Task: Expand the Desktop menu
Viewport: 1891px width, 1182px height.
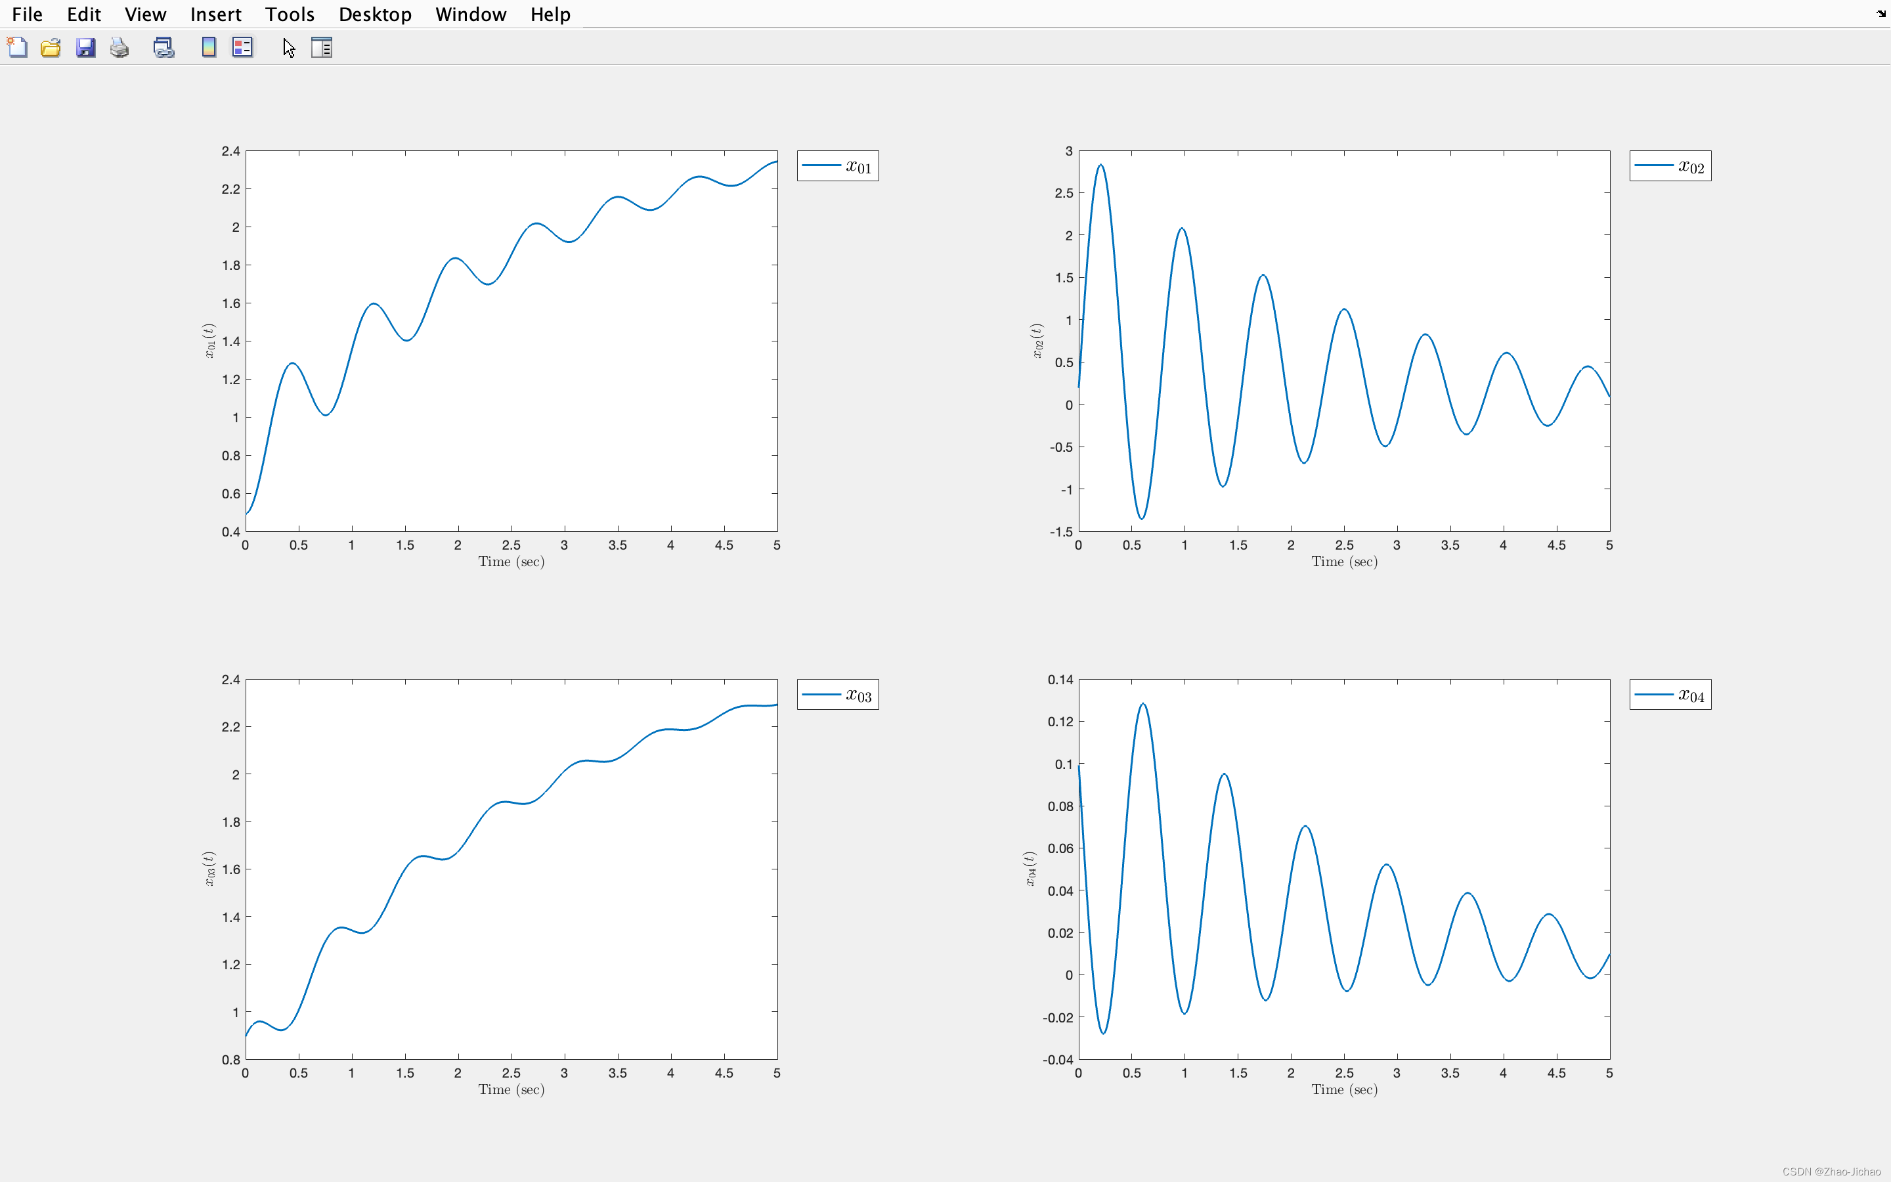Action: point(375,14)
